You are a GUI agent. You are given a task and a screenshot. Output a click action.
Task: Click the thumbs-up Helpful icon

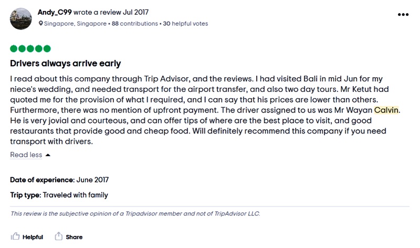[15, 237]
